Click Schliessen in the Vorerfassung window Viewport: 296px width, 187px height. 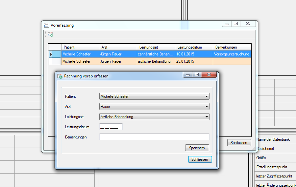(239, 143)
